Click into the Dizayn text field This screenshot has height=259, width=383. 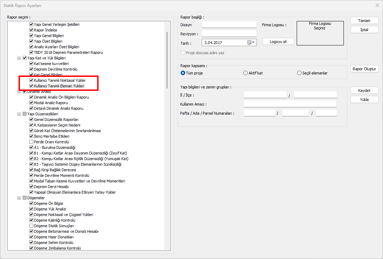229,24
